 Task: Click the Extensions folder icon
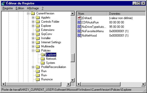[38, 30]
